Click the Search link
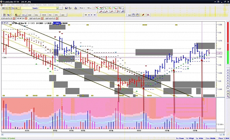Viewport: 230px width, 140px height. 35,8
